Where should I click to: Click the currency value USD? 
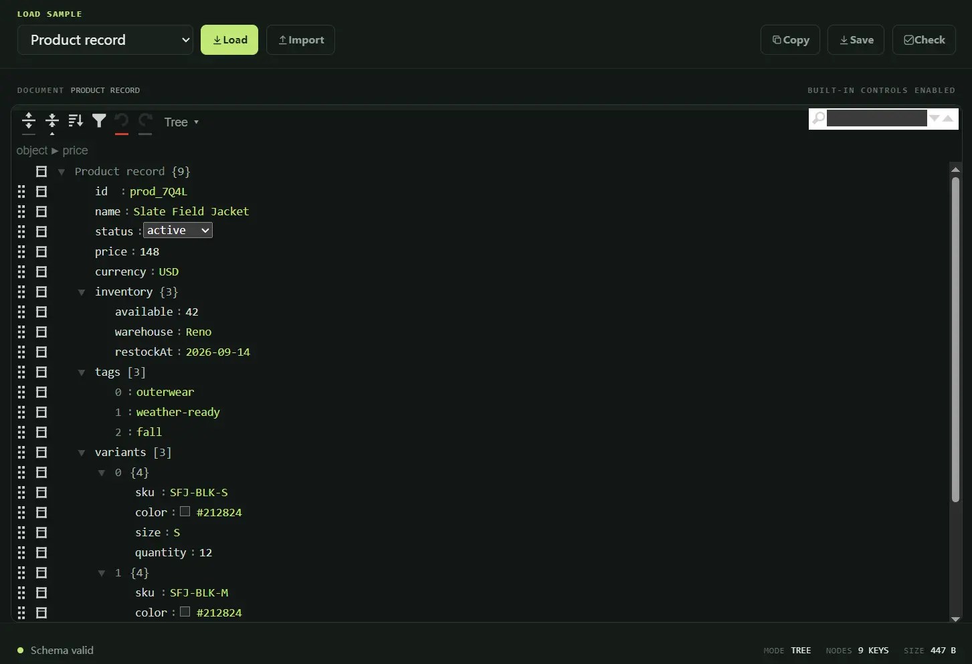169,271
